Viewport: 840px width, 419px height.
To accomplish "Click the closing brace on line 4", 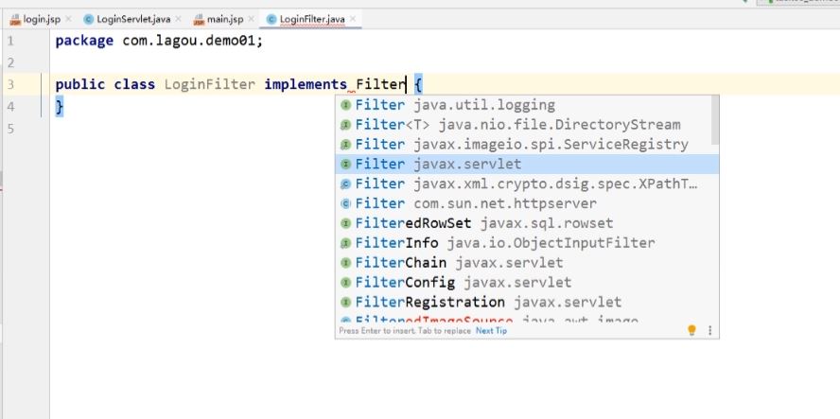I will [60, 107].
